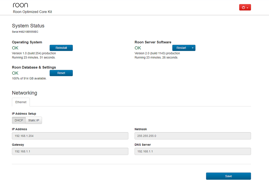Click the System Status heading
Screen dimensions: 269x191
click(x=28, y=26)
